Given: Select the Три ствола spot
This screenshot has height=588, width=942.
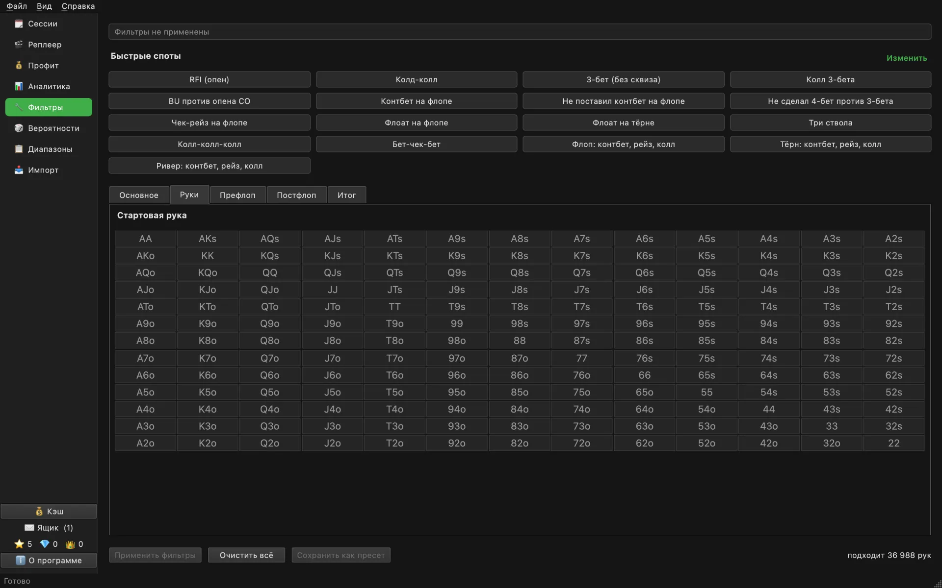Looking at the screenshot, I should coord(831,122).
